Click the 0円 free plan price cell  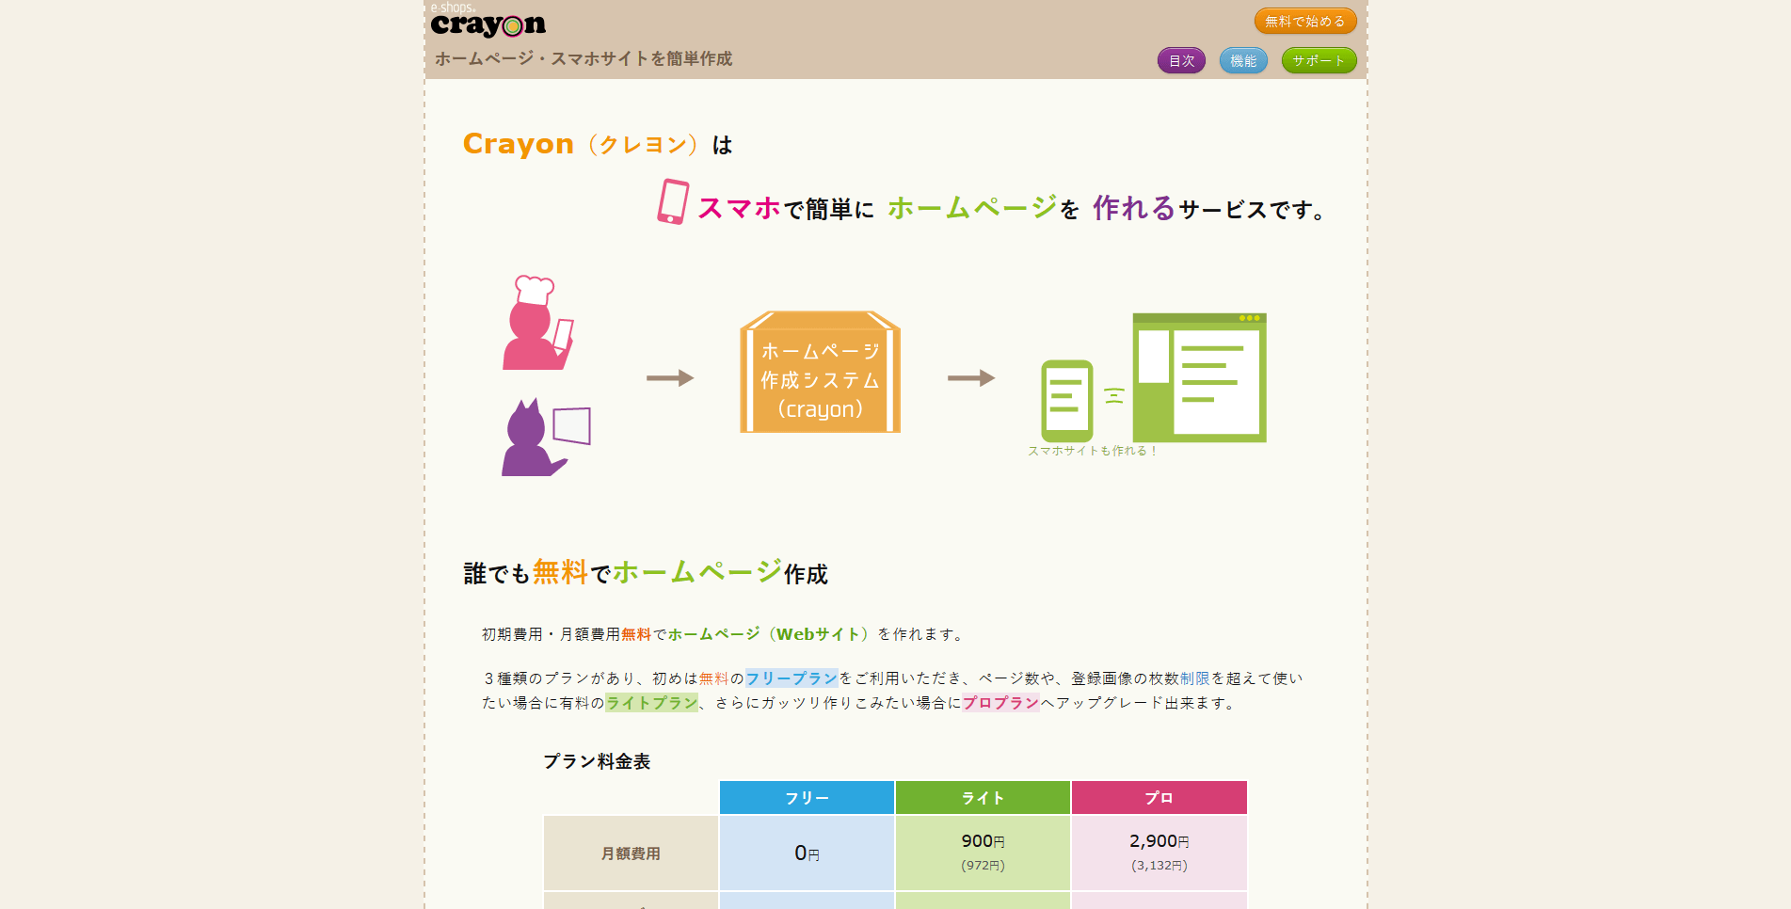pos(807,853)
